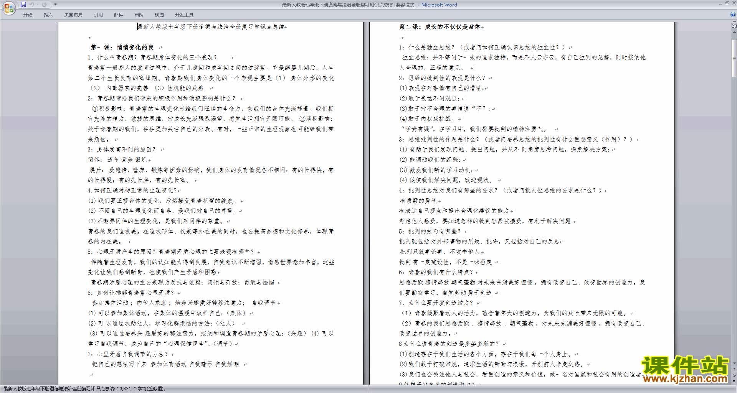737x393 pixels.
Task: Click the vertical scrollbar down arrow
Action: [734, 363]
